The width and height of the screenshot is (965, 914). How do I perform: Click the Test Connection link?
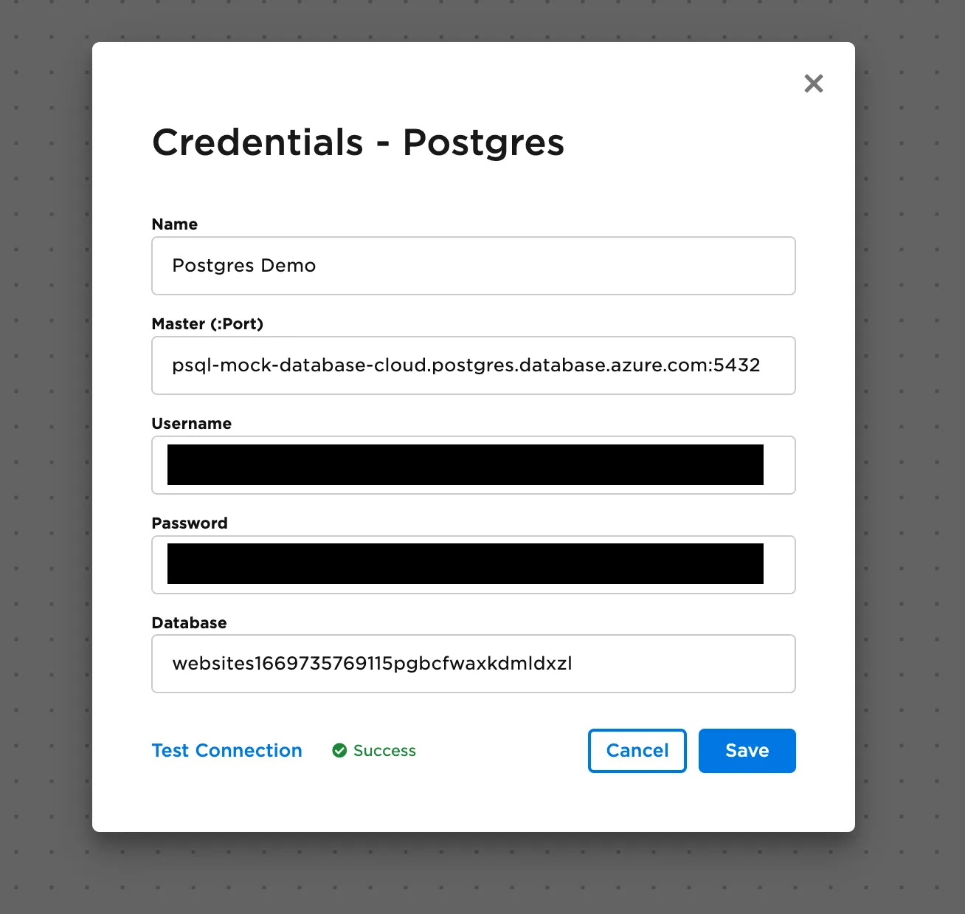coord(226,750)
